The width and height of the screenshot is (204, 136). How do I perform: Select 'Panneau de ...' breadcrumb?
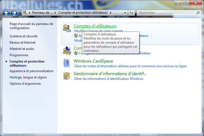pyautogui.click(x=42, y=13)
